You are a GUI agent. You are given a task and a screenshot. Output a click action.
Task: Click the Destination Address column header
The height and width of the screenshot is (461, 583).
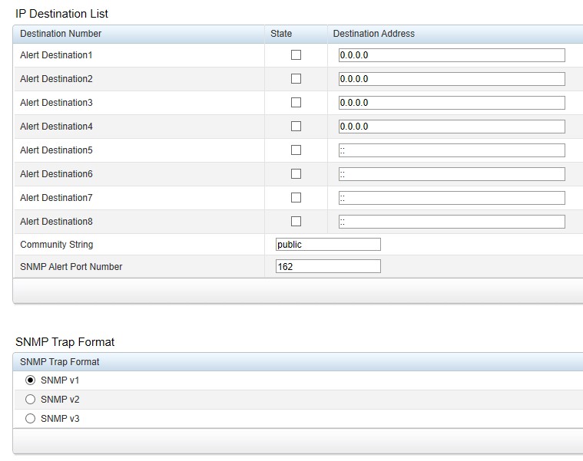pyautogui.click(x=373, y=34)
